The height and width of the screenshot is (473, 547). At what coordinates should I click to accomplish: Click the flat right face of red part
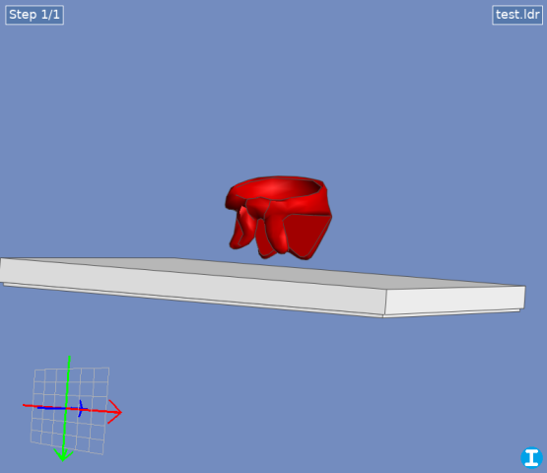tap(306, 235)
